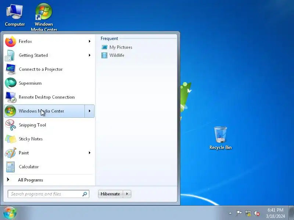Viewport: 294px width, 220px height.
Task: Launch the Paint palette icon
Action: pos(11,153)
